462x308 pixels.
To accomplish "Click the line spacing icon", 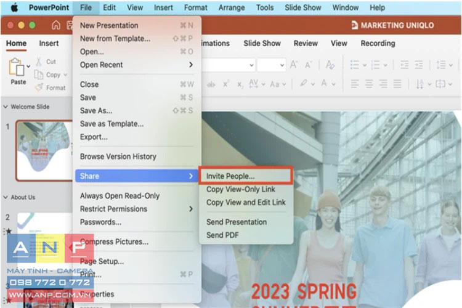I will pyautogui.click(x=441, y=65).
